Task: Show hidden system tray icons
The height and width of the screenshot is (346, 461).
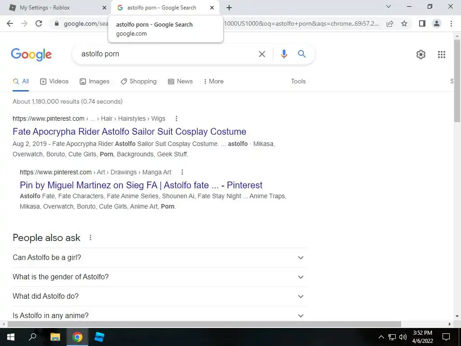Action: (x=381, y=337)
